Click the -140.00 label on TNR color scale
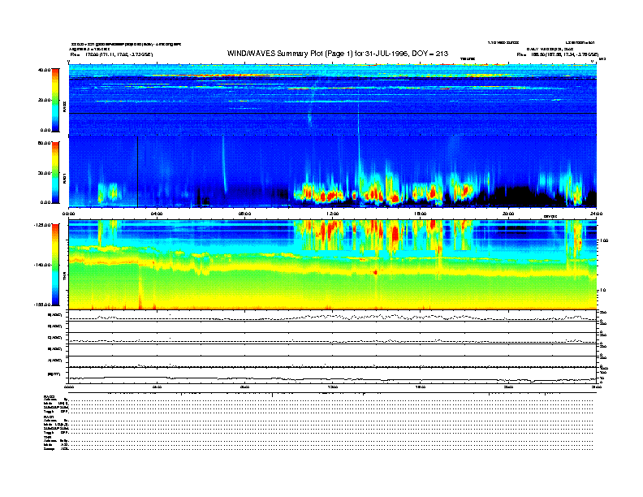The height and width of the screenshot is (497, 643). point(42,265)
